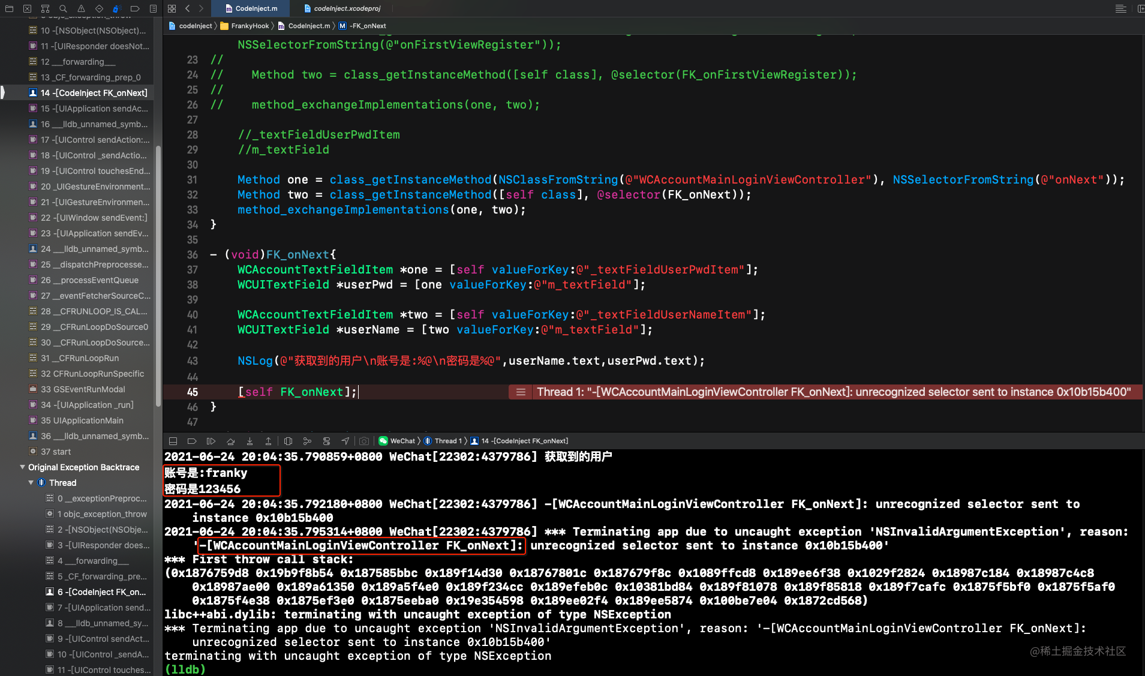Open the Thread 1 debug breadcrumb
The height and width of the screenshot is (676, 1145).
point(443,441)
